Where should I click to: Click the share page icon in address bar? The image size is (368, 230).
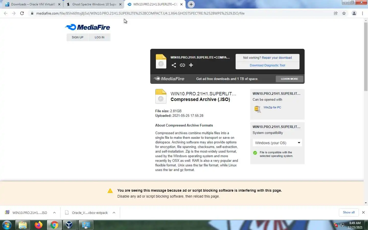[336, 13]
